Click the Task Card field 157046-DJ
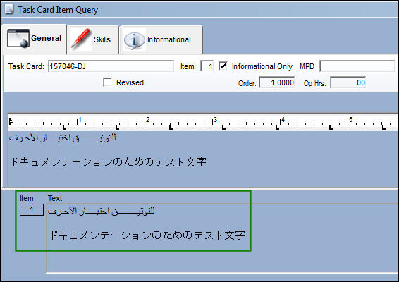This screenshot has width=399, height=282. [111, 66]
